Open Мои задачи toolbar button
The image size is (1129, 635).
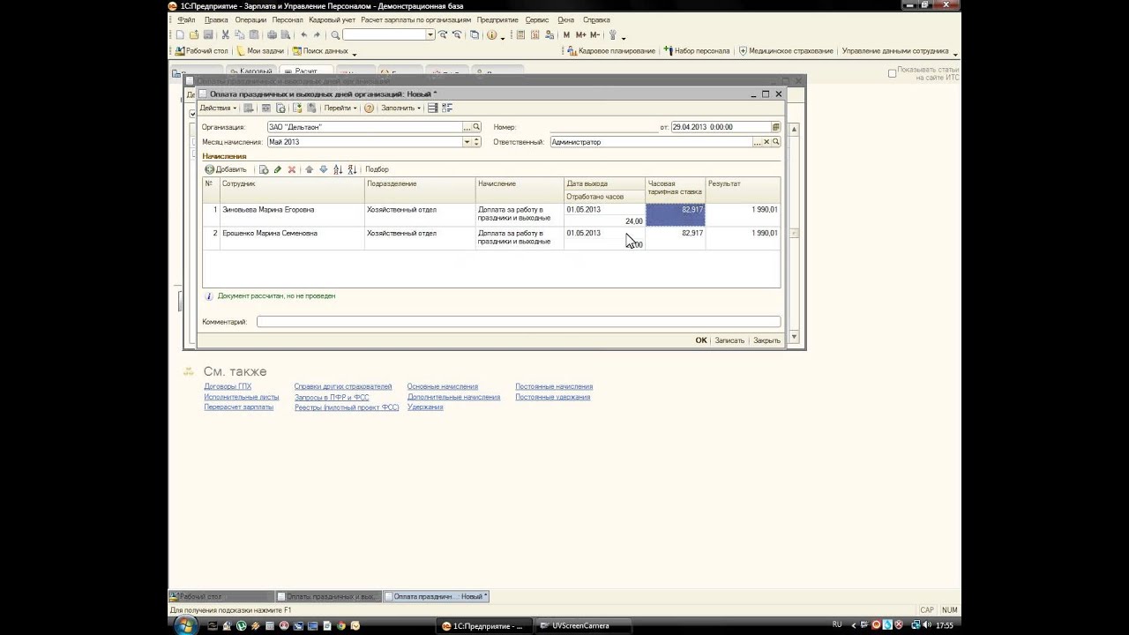(x=260, y=51)
